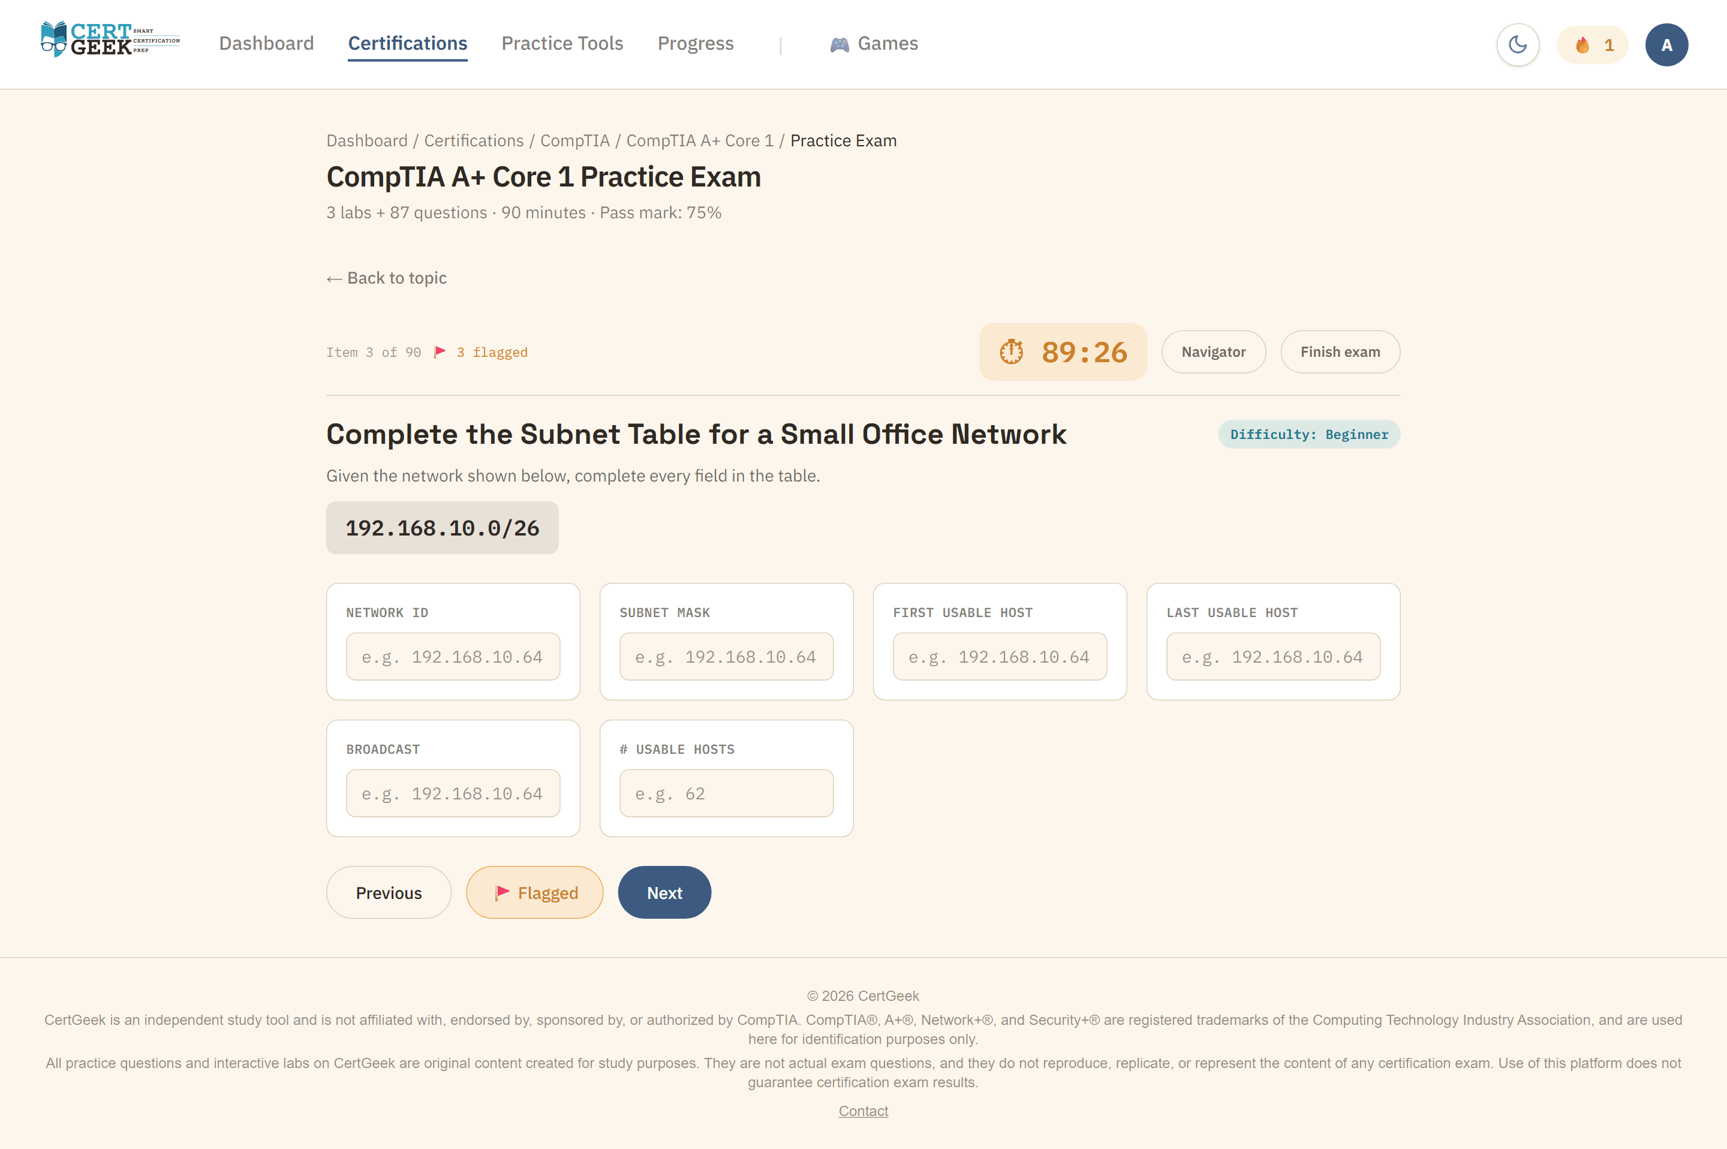This screenshot has height=1149, width=1727.
Task: Click the Subnet Mask input field
Action: point(726,657)
